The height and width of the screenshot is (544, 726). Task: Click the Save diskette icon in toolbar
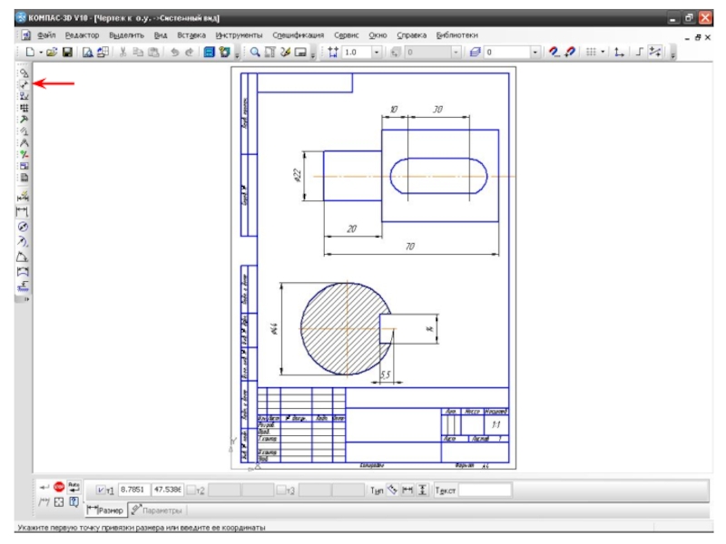tap(67, 53)
